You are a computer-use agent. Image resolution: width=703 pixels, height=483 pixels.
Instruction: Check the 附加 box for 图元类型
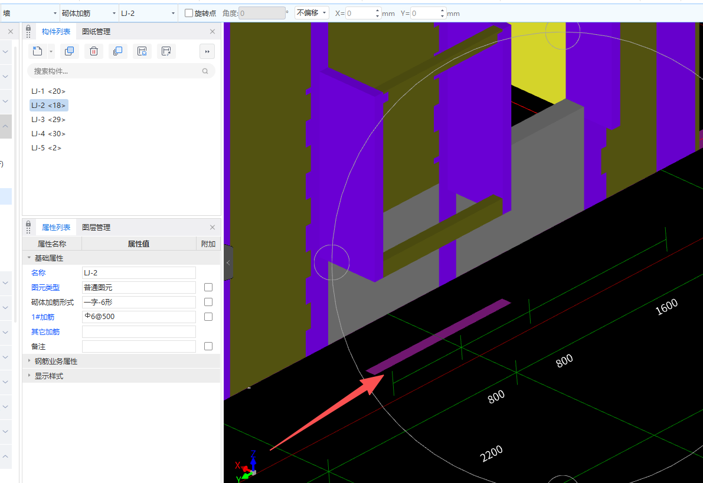tap(208, 287)
